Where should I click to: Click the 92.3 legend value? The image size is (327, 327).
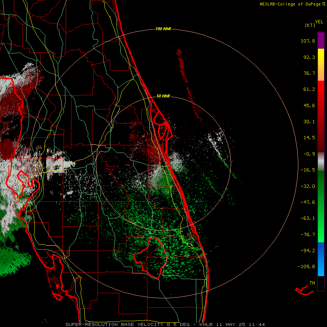tap(309, 57)
